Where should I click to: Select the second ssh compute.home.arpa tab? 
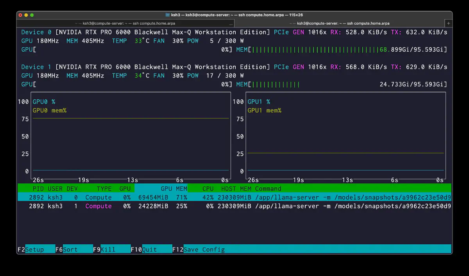coord(339,23)
